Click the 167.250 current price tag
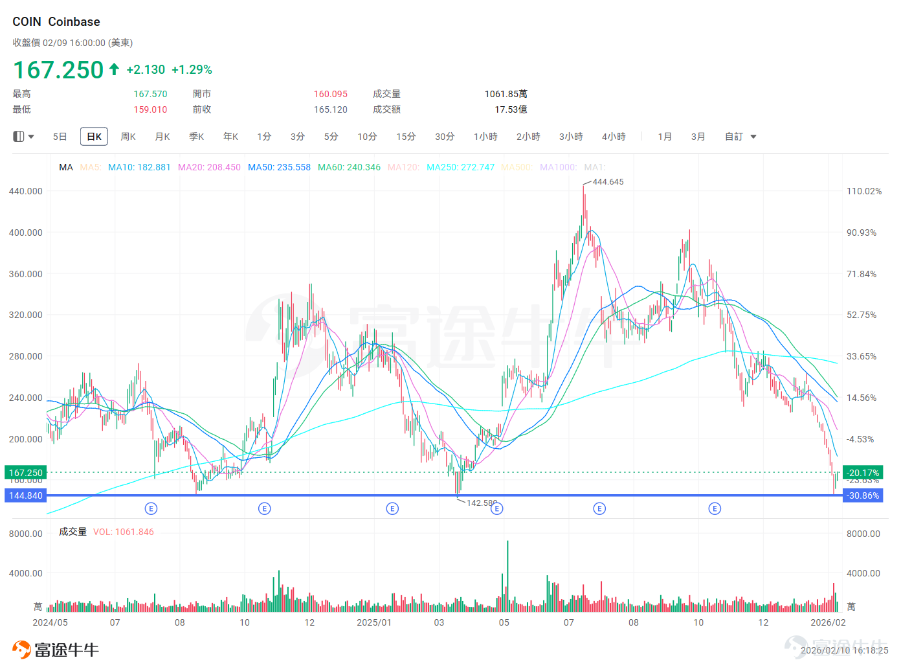Image resolution: width=901 pixels, height=671 pixels. (25, 473)
